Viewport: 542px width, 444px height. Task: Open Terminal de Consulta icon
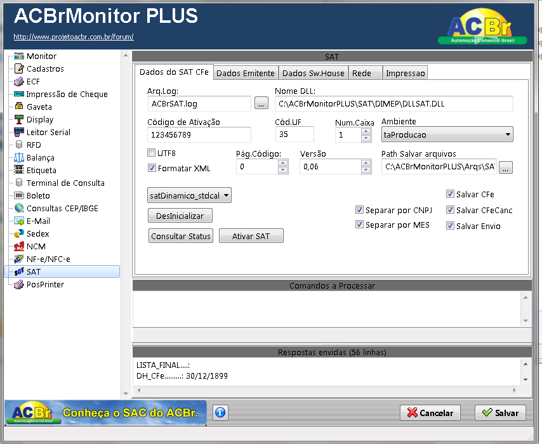(18, 183)
